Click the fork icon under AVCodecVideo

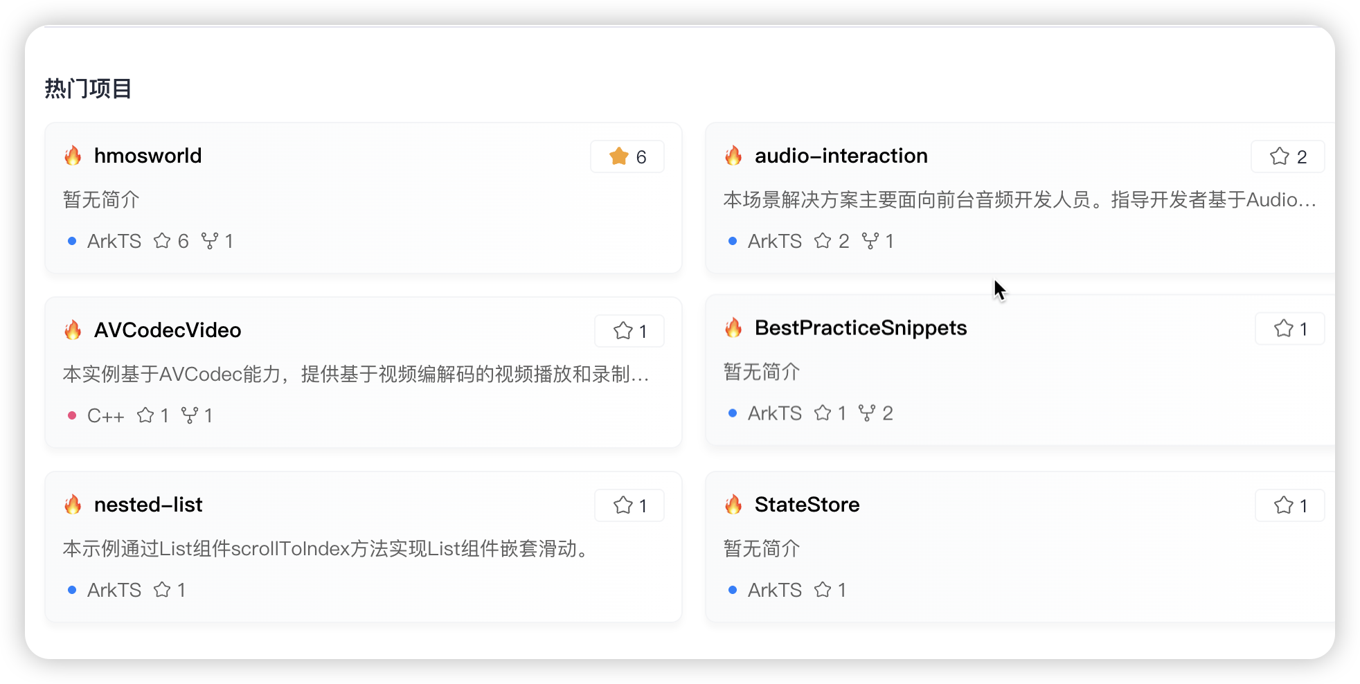point(189,415)
